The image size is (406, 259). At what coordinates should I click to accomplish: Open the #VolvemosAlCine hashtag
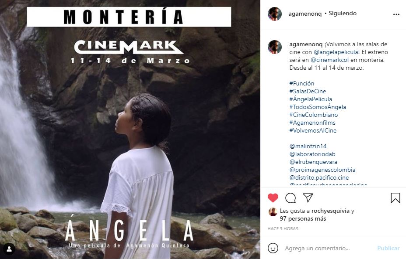(313, 131)
